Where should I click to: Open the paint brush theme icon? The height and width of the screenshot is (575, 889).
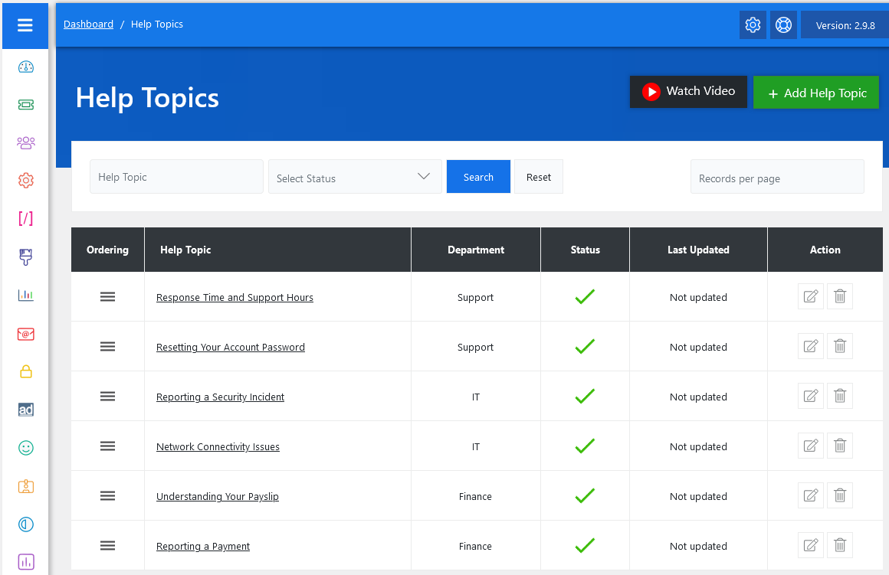point(26,257)
